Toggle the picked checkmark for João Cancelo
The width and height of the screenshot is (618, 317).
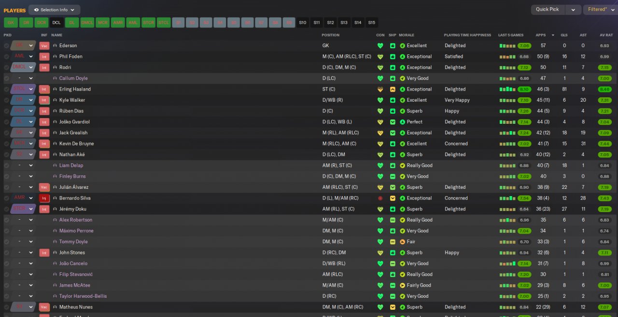tap(6, 264)
